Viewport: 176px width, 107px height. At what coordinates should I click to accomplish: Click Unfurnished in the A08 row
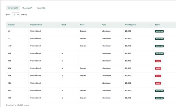[35, 98]
